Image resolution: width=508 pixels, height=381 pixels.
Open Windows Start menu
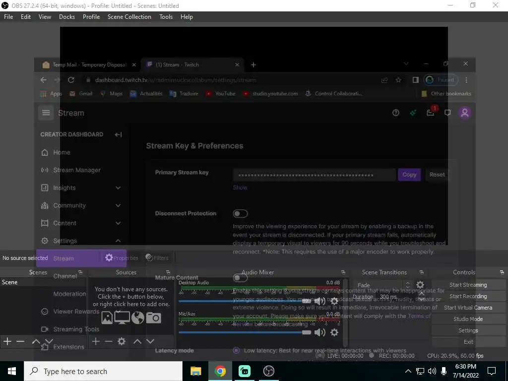click(12, 371)
